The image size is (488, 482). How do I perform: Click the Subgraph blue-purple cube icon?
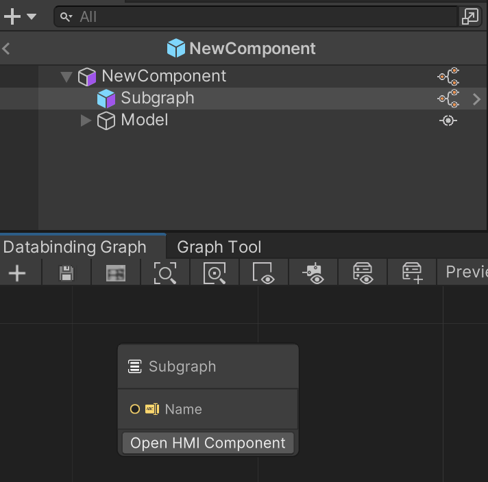click(106, 99)
